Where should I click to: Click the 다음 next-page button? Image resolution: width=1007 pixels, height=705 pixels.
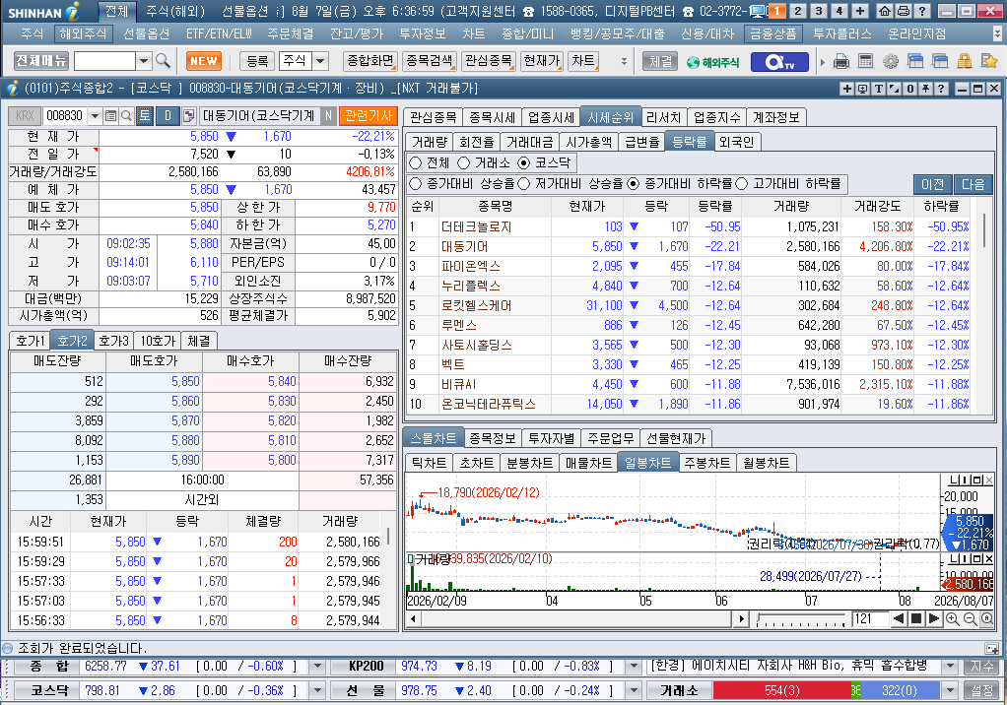973,185
